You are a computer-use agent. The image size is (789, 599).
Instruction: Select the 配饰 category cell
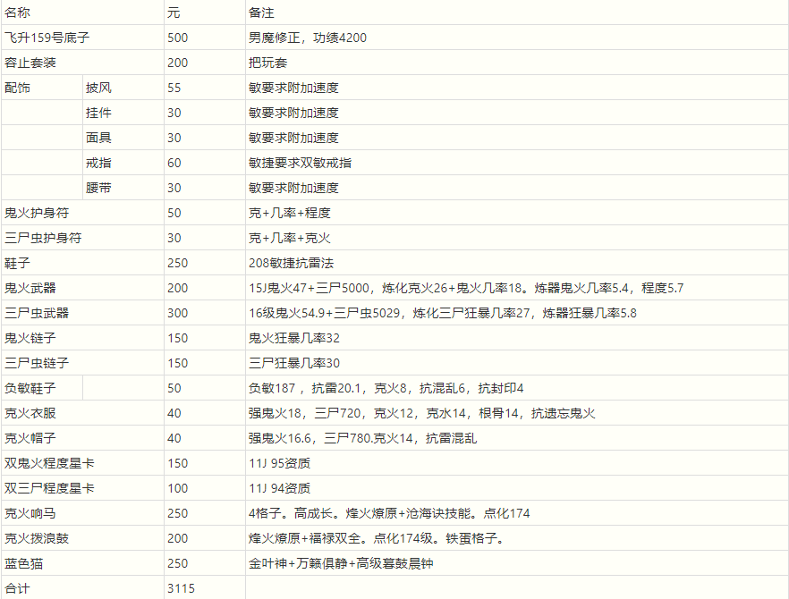tap(17, 88)
